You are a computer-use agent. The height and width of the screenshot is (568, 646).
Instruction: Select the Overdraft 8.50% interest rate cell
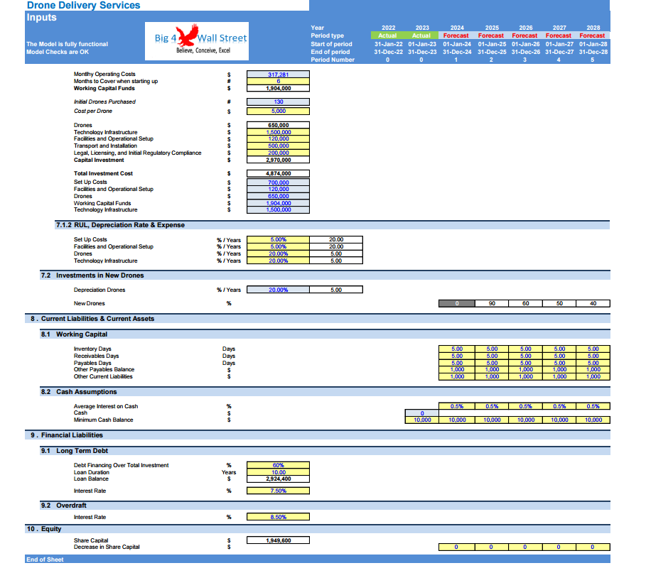click(278, 517)
